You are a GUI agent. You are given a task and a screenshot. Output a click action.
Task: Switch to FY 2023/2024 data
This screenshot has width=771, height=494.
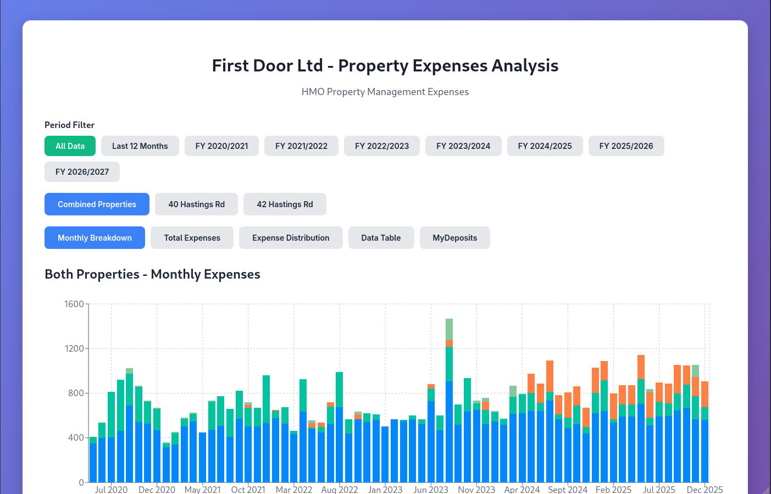[x=463, y=146]
